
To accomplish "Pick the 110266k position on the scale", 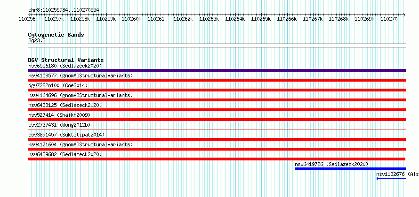I will (287, 19).
